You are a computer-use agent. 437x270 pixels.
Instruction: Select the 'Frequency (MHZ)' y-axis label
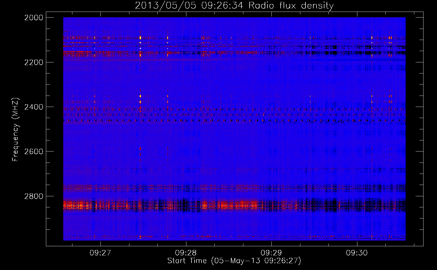[x=15, y=130]
